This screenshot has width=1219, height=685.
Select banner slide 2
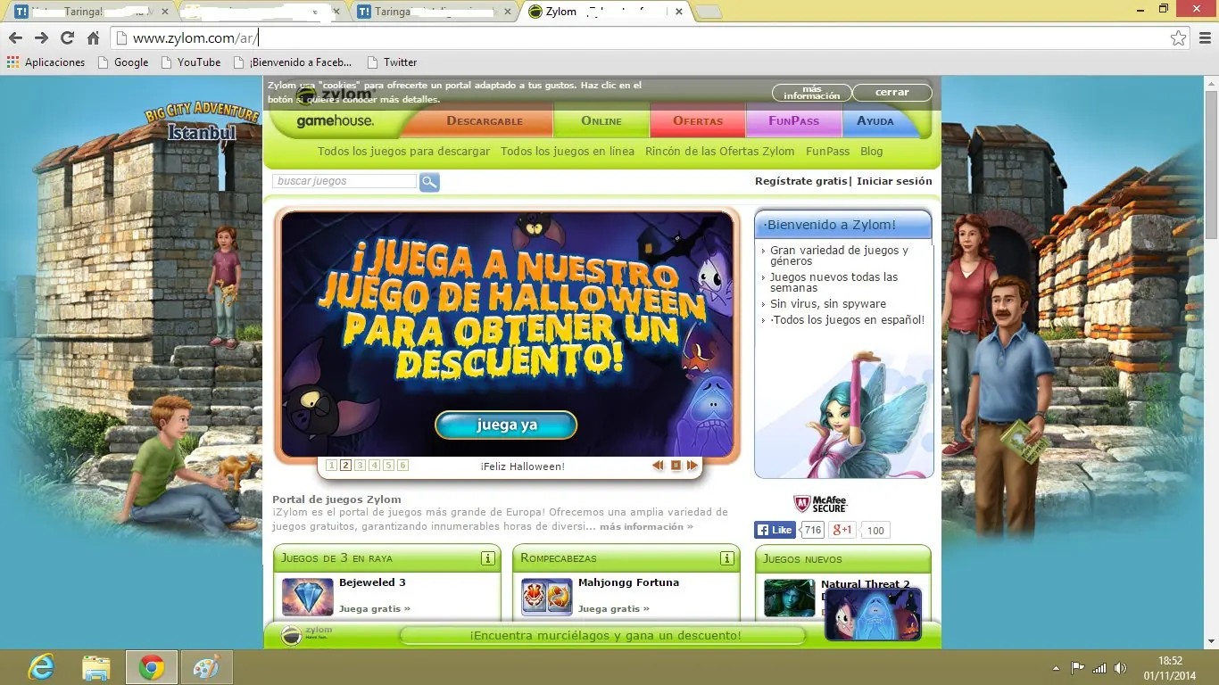click(345, 466)
